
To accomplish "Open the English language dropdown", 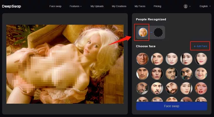I will pyautogui.click(x=205, y=6).
